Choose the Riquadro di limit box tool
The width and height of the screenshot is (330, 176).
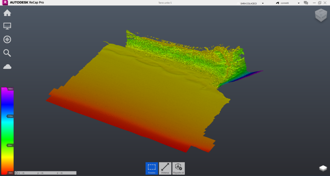point(178,168)
